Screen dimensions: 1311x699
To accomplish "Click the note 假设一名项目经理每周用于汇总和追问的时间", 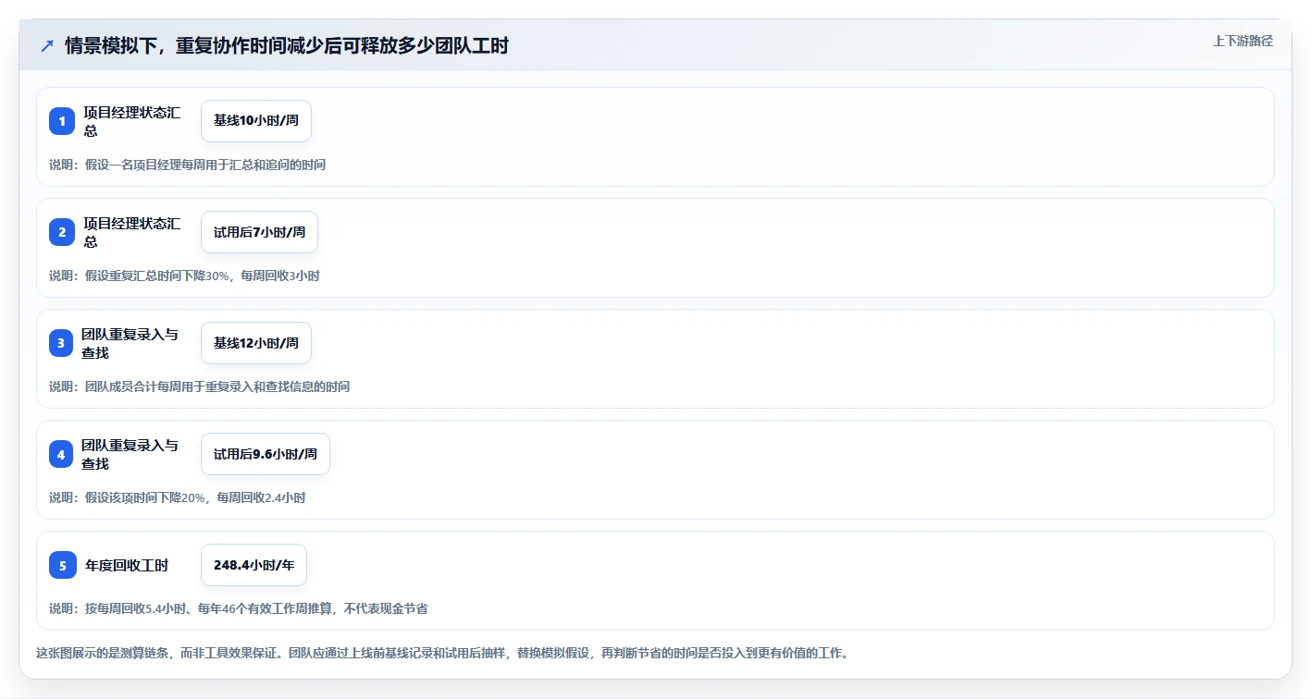I will [187, 165].
